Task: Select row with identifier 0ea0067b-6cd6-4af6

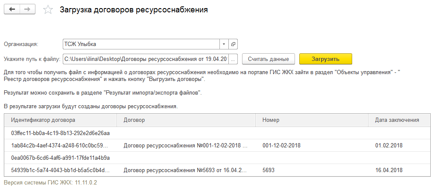Action: pyautogui.click(x=217, y=158)
